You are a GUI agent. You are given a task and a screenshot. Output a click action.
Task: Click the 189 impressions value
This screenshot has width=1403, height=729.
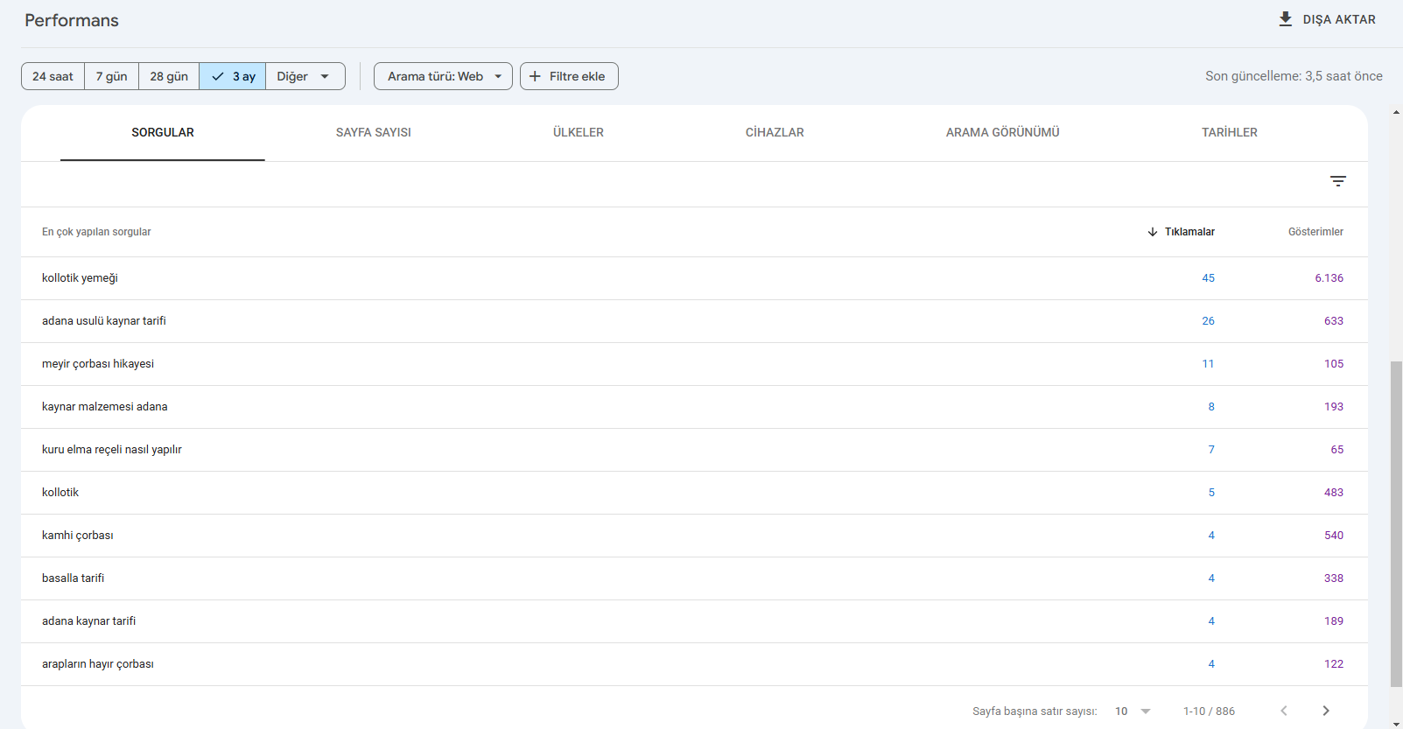point(1334,621)
